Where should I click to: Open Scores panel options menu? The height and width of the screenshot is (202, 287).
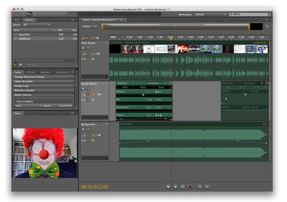tap(72, 20)
